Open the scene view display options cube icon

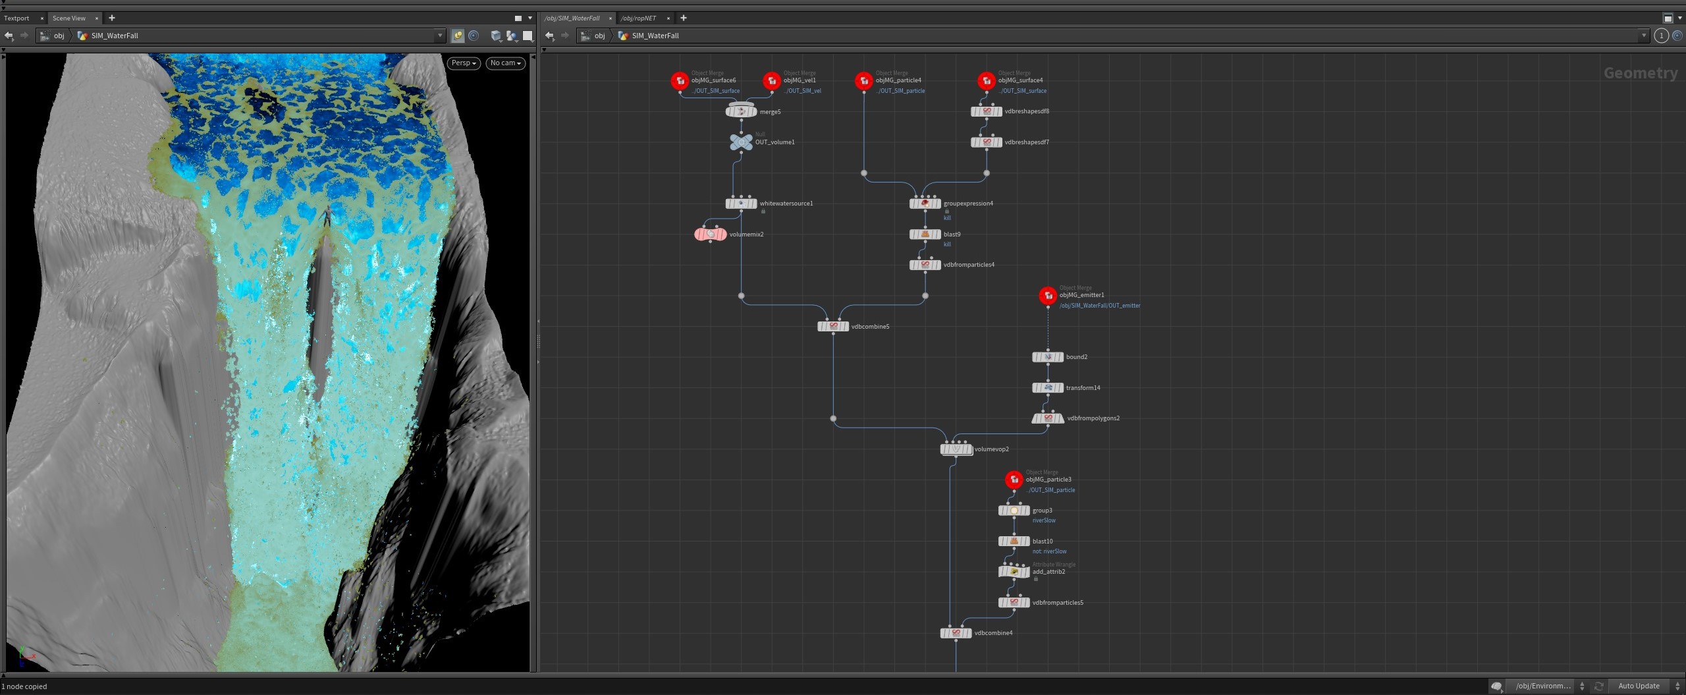click(x=497, y=36)
